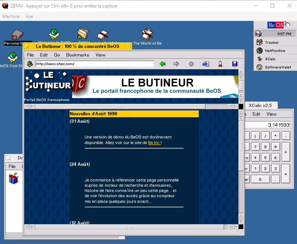Save page with blue floppy icon
Image resolution: width=297 pixels, height=244 pixels.
coord(235,64)
